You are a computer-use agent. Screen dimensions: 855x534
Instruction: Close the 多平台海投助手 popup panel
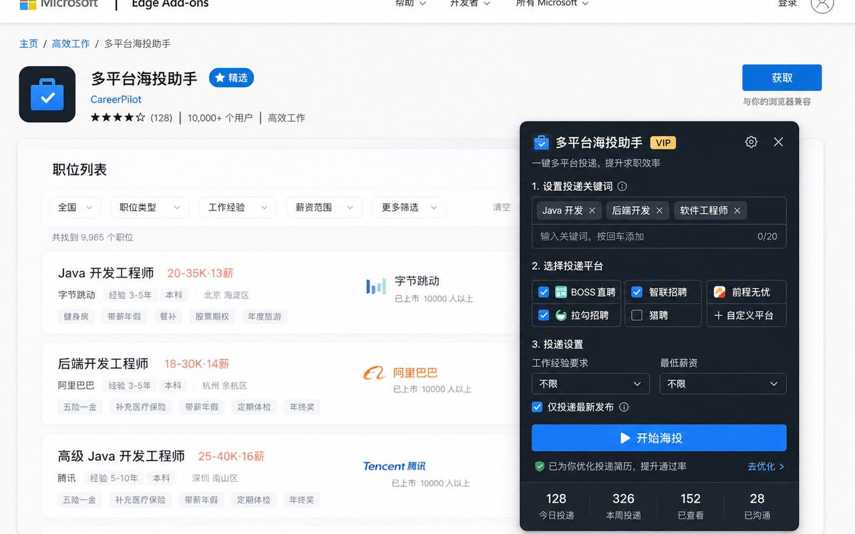click(778, 142)
